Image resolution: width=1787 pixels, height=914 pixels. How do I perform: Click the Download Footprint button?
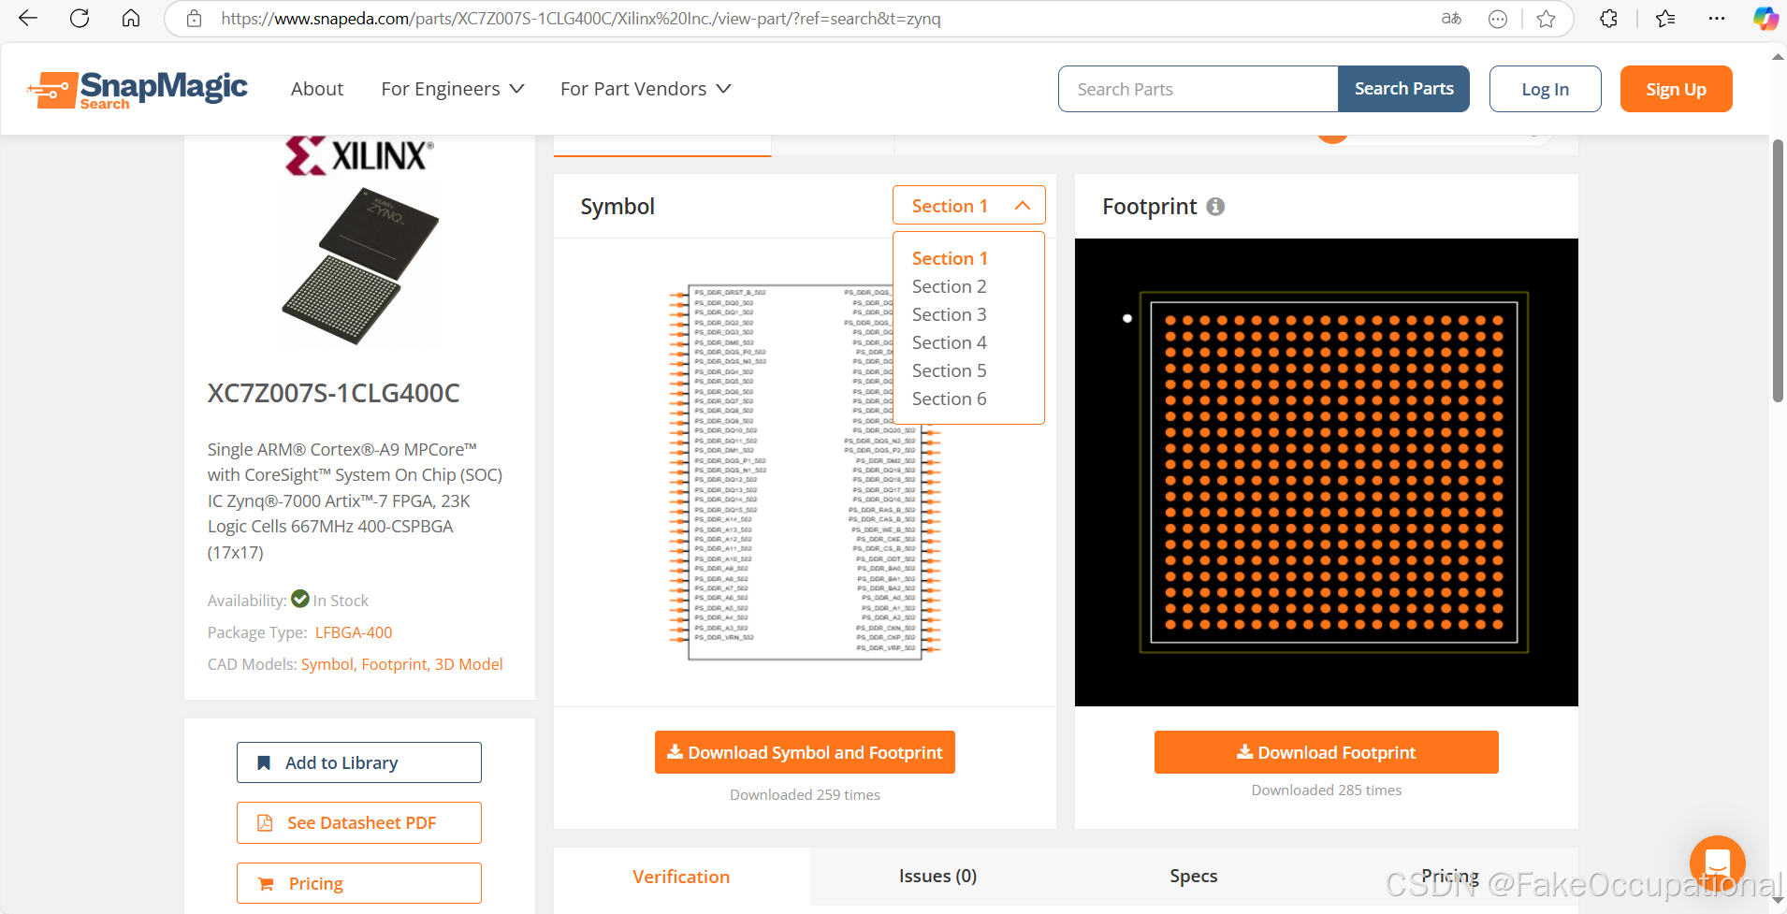(x=1327, y=752)
